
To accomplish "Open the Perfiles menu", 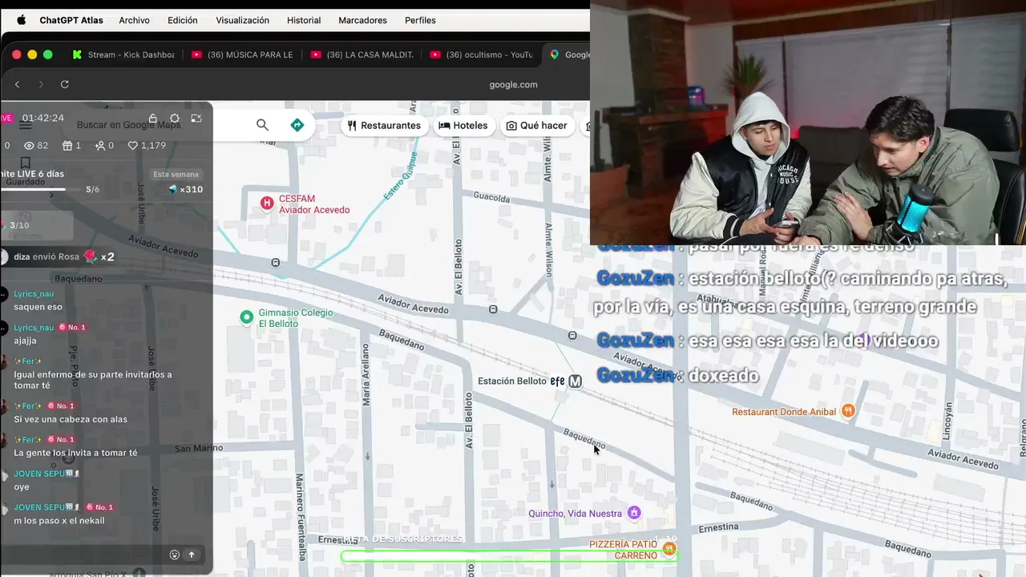I will click(420, 20).
